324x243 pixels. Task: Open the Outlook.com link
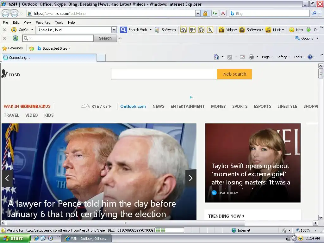(133, 106)
